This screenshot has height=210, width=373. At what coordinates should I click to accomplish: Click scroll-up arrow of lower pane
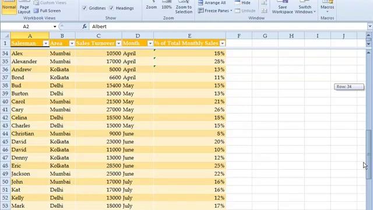coord(369,52)
